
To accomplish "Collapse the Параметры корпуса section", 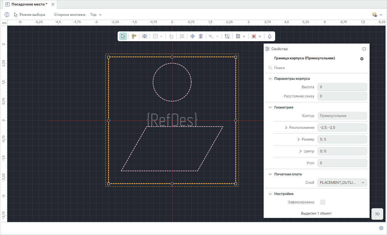I will point(270,79).
